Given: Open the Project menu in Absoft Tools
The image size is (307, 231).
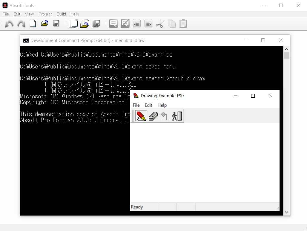Looking at the screenshot, I should click(45, 14).
